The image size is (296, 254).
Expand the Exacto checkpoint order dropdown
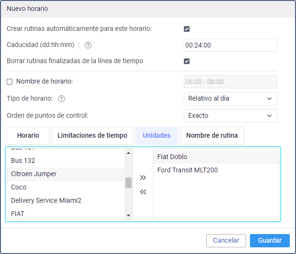coord(230,115)
